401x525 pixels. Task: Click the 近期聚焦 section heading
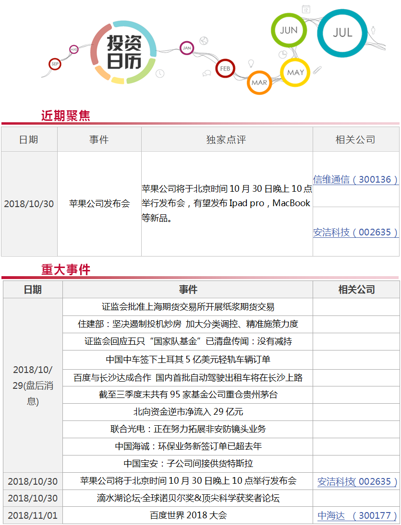coord(66,116)
